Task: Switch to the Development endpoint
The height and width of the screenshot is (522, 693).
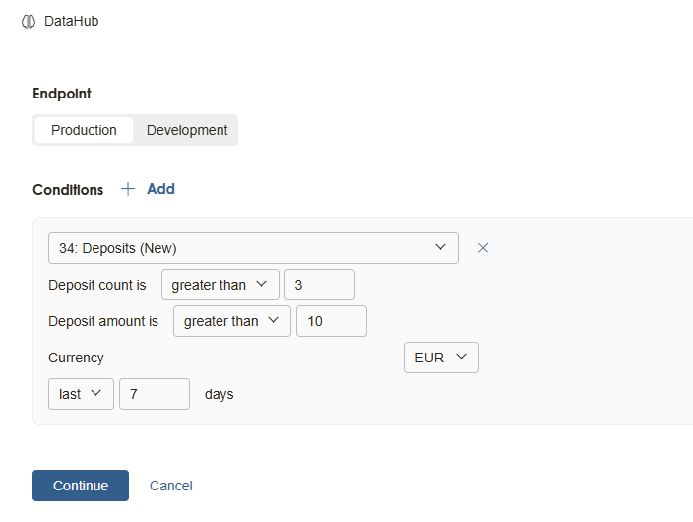Action: (187, 130)
